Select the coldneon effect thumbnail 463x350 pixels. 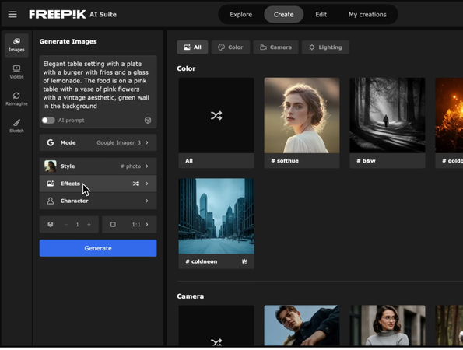pyautogui.click(x=216, y=216)
